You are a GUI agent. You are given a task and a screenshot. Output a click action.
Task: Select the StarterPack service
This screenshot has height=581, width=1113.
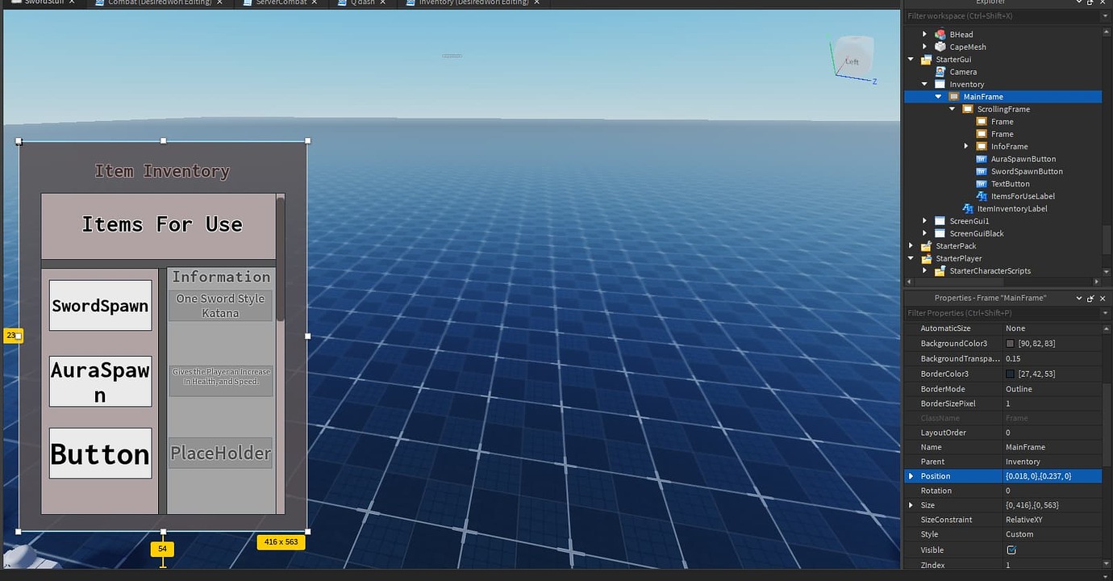pos(956,246)
